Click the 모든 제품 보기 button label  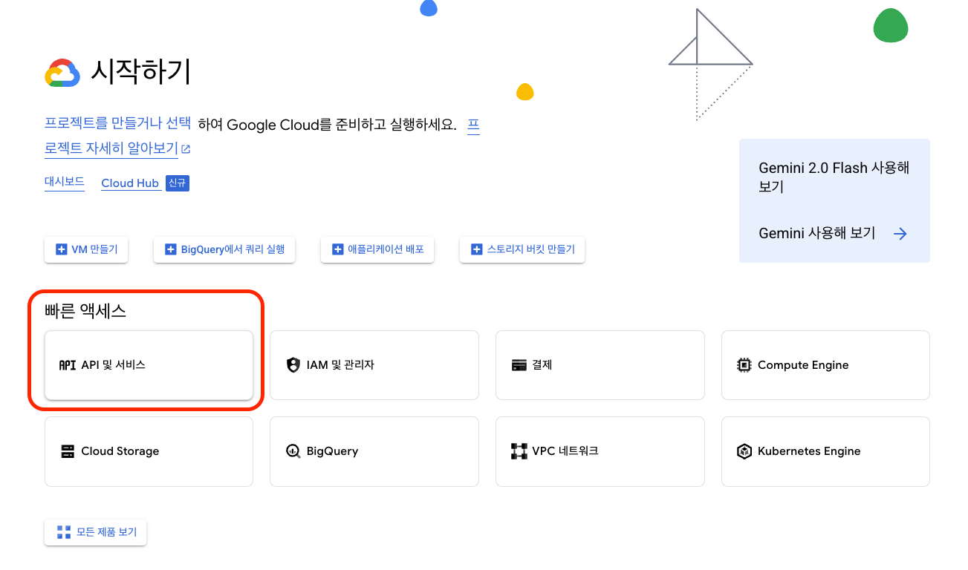point(107,532)
